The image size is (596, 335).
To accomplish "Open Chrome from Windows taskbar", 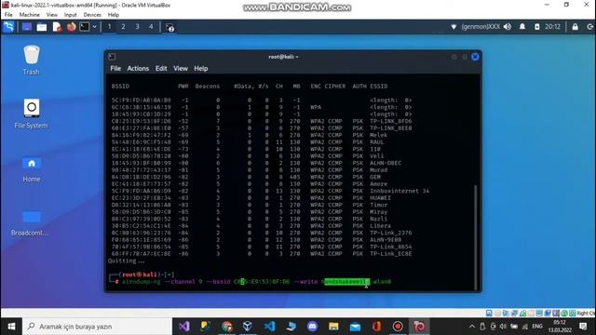I will tap(227, 327).
